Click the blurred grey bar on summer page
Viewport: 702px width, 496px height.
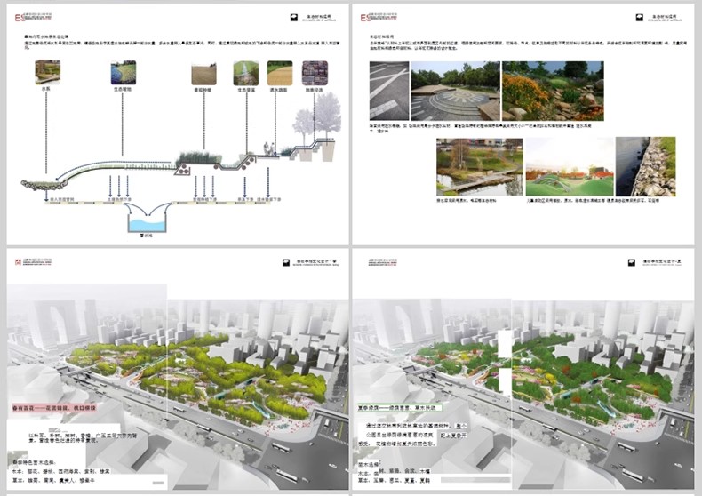pyautogui.click(x=475, y=480)
